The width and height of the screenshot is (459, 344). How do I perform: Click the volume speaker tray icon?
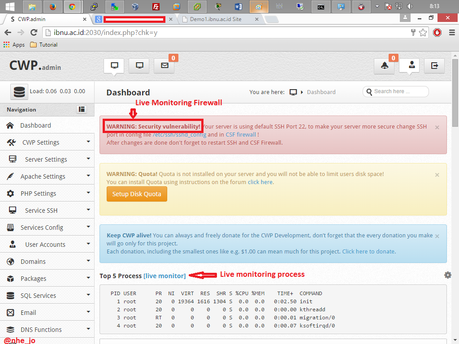click(x=410, y=6)
